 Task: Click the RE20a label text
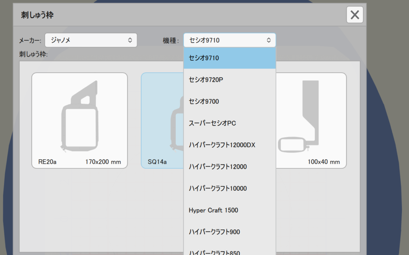pos(46,162)
